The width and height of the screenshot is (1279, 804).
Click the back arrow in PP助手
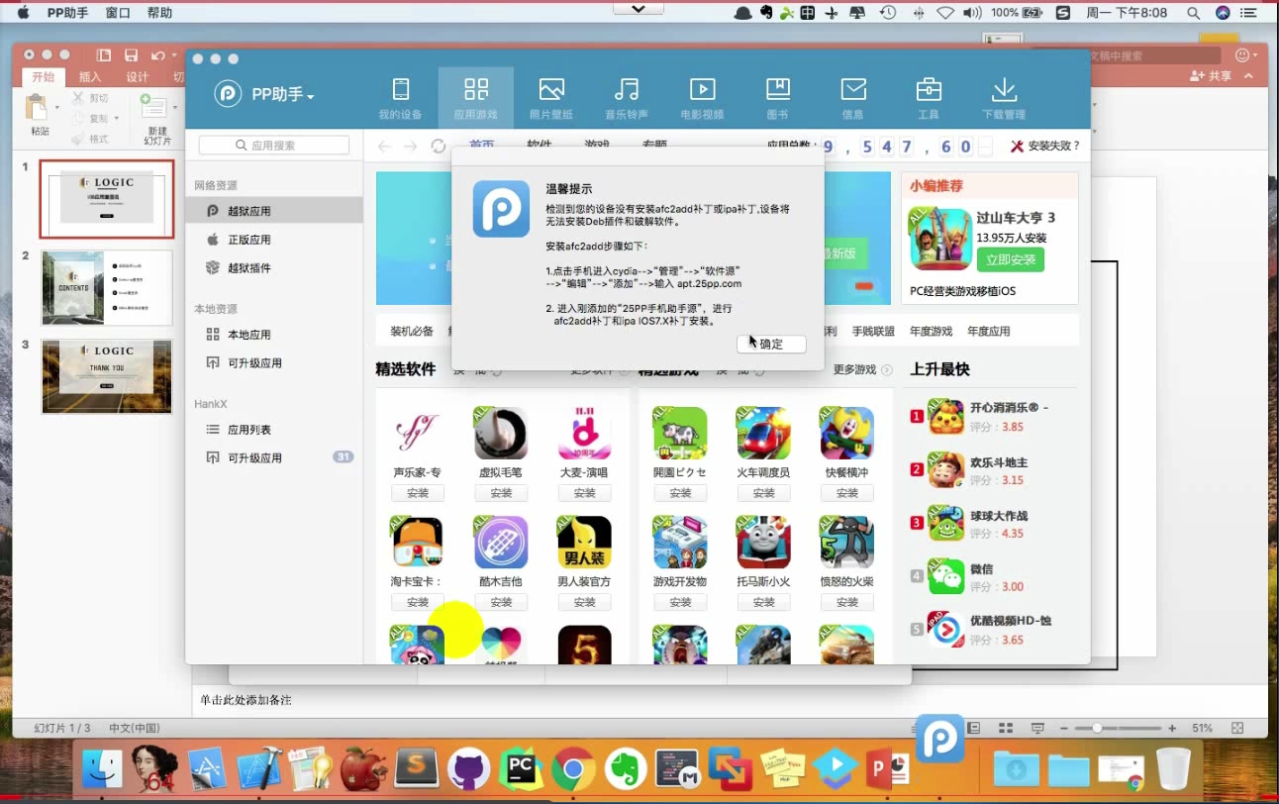tap(385, 147)
